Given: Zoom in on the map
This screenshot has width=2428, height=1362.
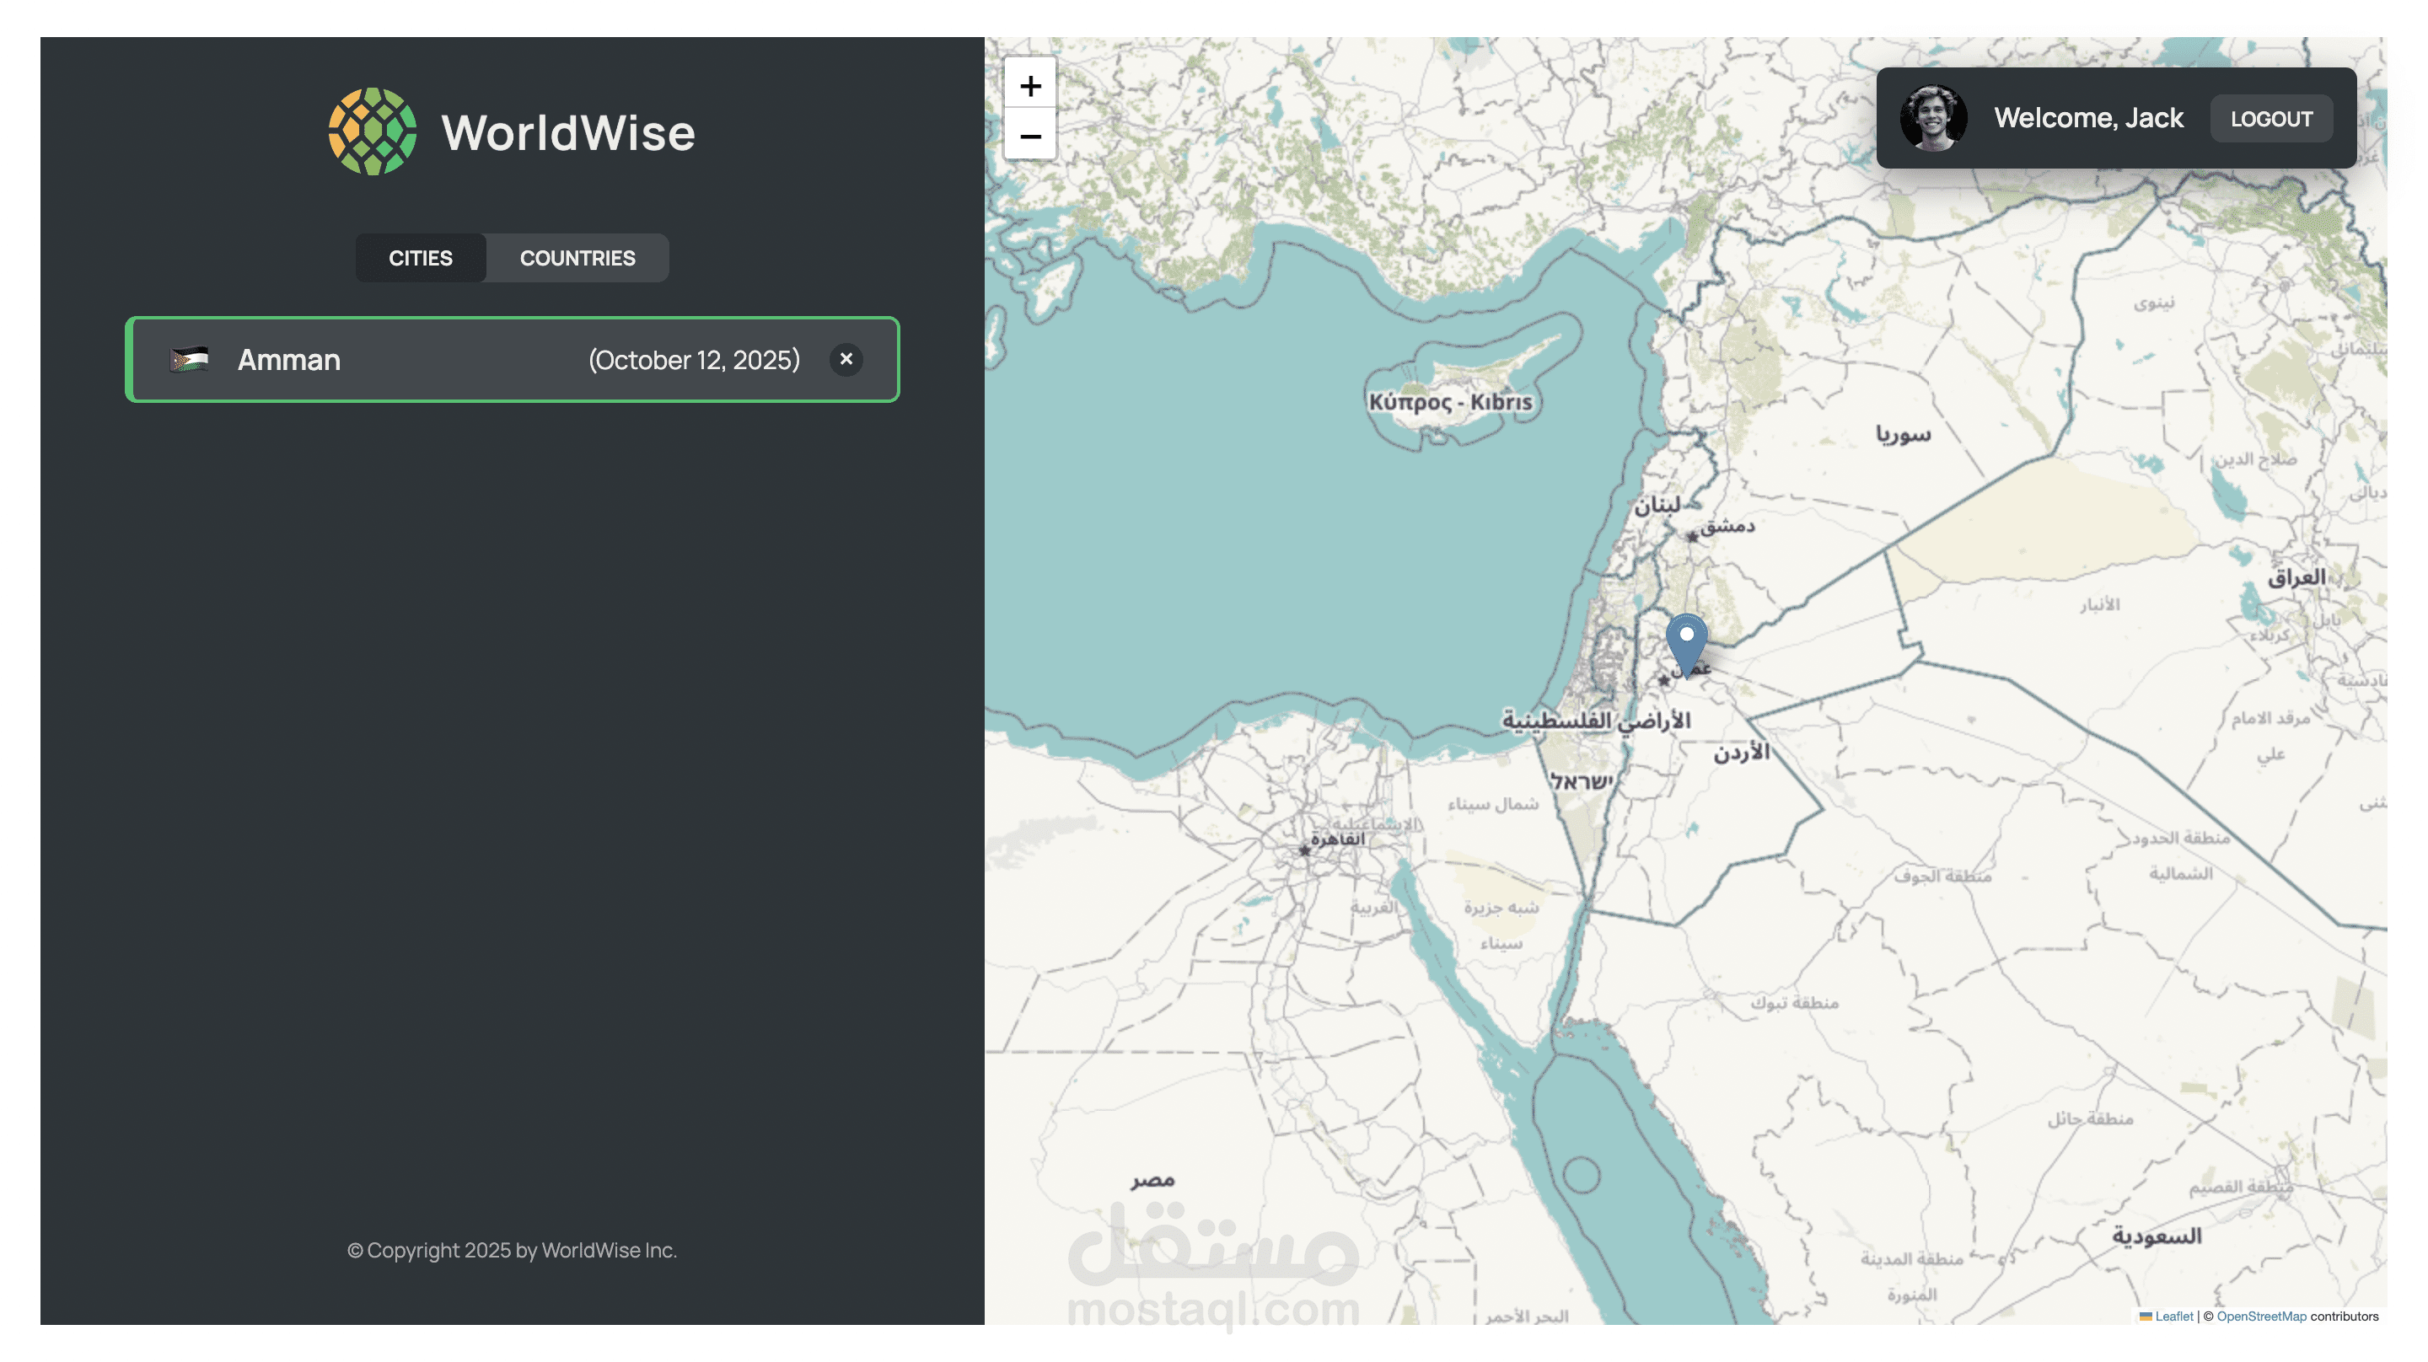Looking at the screenshot, I should 1030,86.
